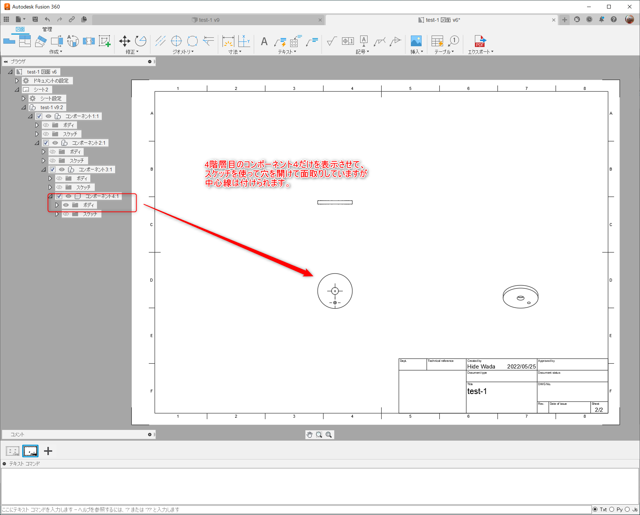The image size is (640, 515).
Task: Select the Datum Identifier tool
Action: (x=363, y=41)
